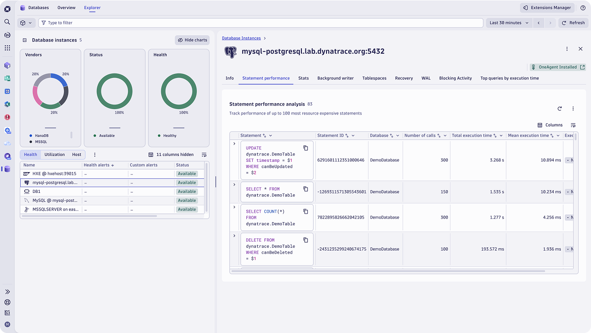This screenshot has width=591, height=333.
Task: Refresh the statement performance analysis table
Action: tap(559, 109)
